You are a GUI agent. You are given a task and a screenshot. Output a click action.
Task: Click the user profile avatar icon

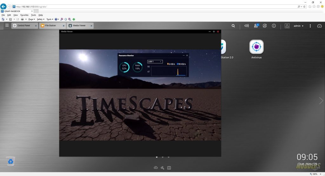pyautogui.click(x=287, y=26)
